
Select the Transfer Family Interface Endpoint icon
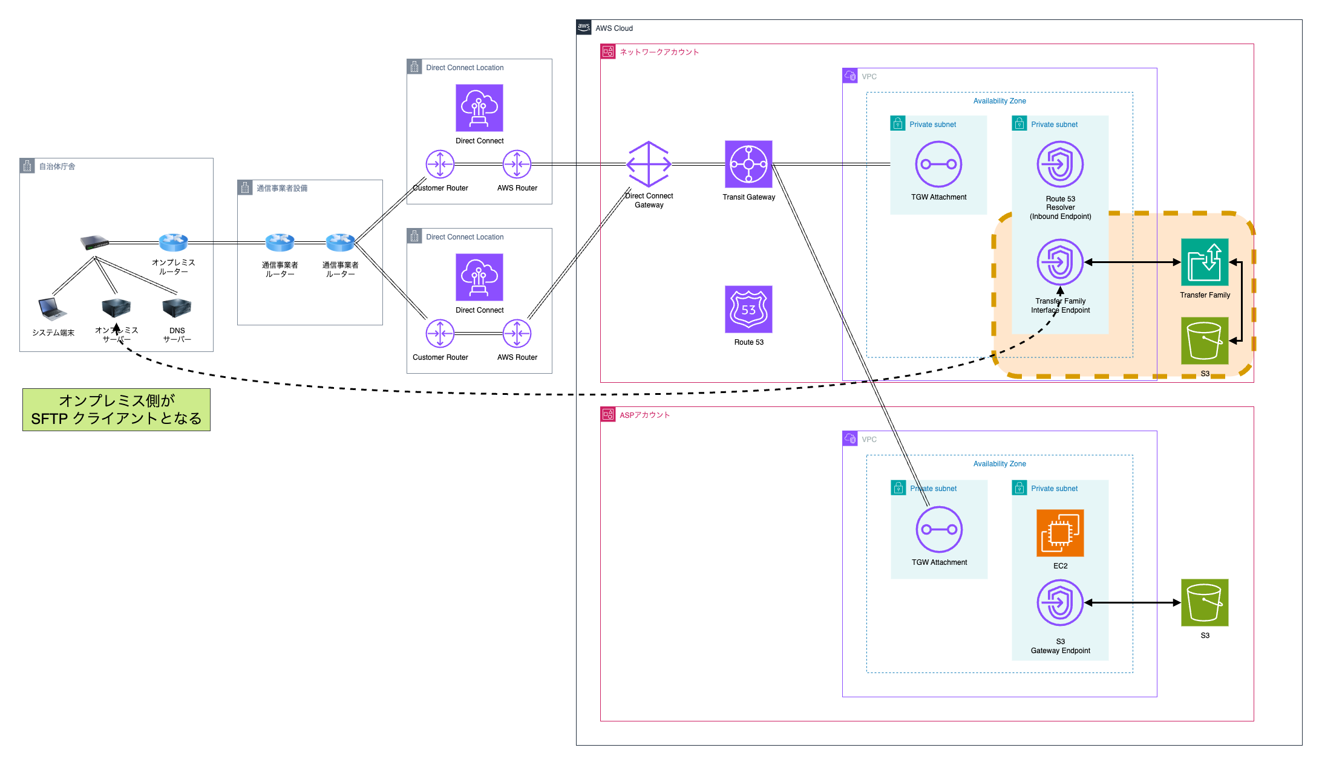(1060, 262)
